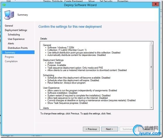Open the User Experience step

[16, 39]
